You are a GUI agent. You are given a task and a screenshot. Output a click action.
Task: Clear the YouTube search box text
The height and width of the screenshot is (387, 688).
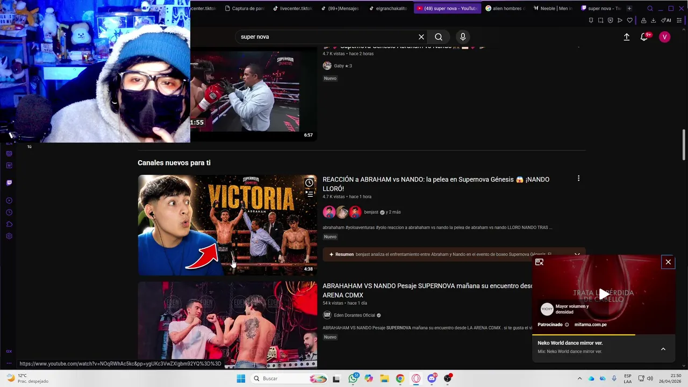(x=421, y=37)
